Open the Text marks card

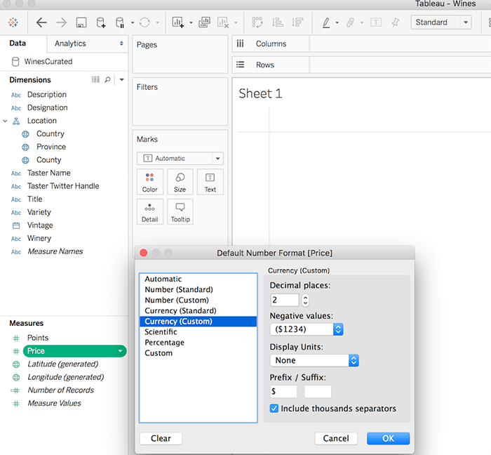(x=210, y=182)
